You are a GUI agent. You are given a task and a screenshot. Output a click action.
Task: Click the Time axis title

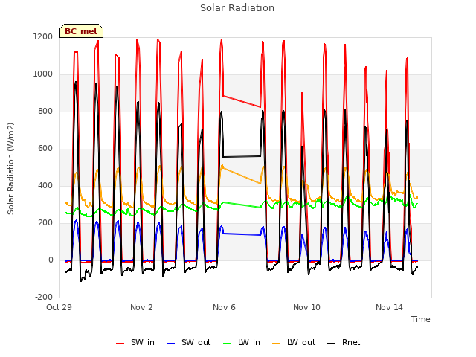click(421, 319)
